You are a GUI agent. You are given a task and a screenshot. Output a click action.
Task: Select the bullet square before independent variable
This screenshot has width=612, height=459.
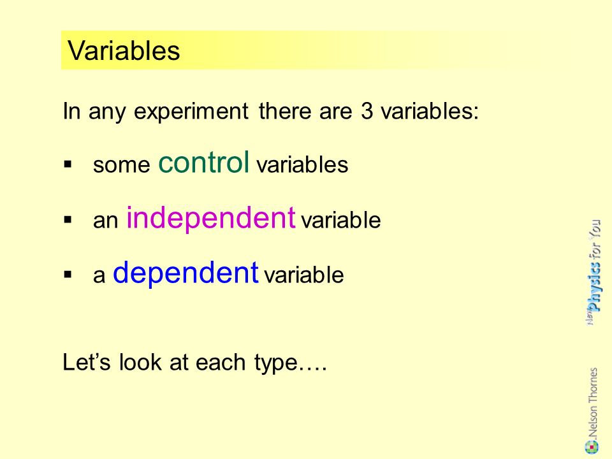(68, 220)
